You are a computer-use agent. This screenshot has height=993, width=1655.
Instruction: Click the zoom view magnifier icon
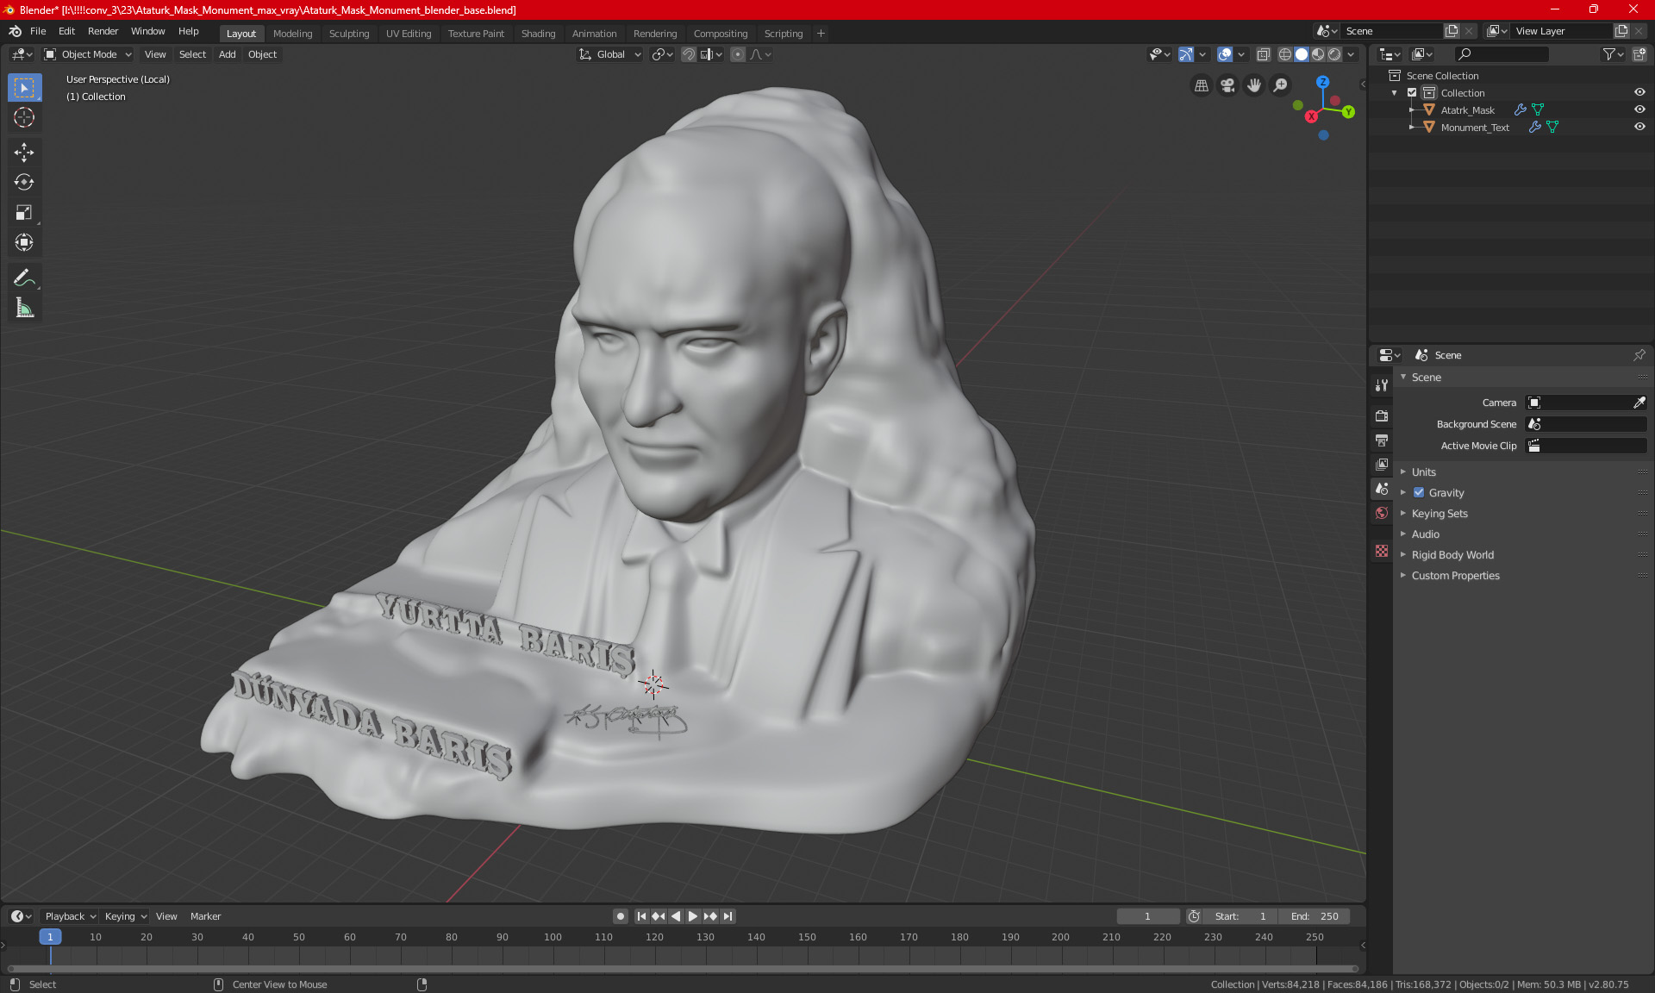[1281, 85]
